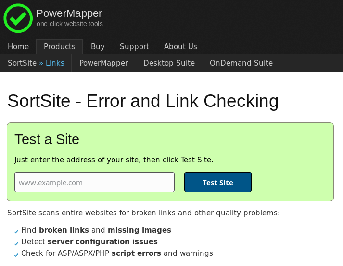Go to the Buy page

[x=98, y=46]
